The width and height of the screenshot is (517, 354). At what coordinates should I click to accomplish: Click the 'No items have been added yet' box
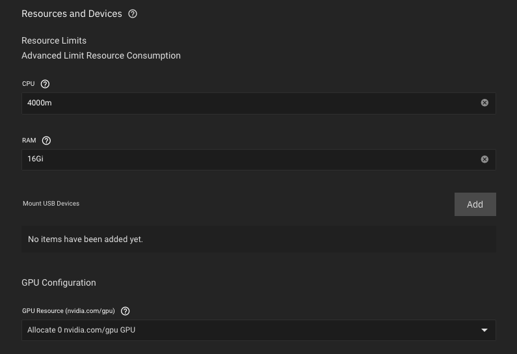tap(258, 239)
